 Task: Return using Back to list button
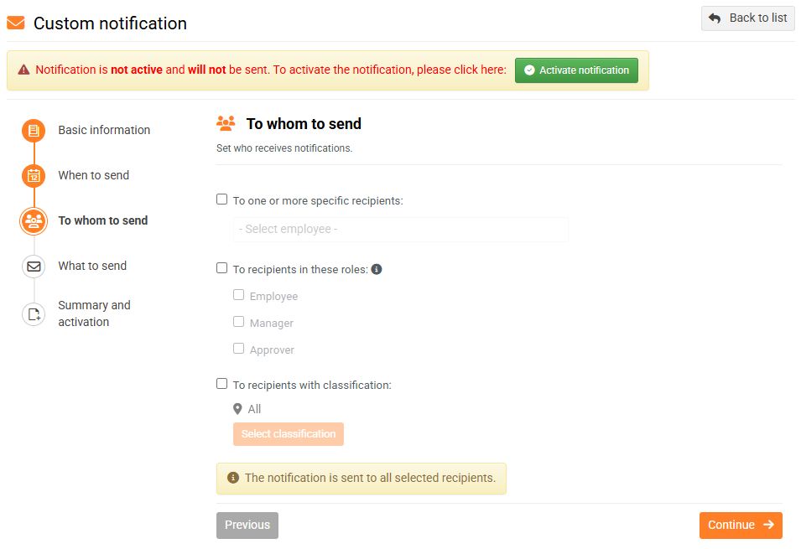pos(748,18)
